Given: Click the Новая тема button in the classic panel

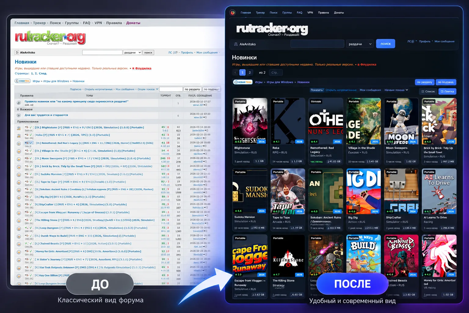Looking at the screenshot, I should click(23, 81).
